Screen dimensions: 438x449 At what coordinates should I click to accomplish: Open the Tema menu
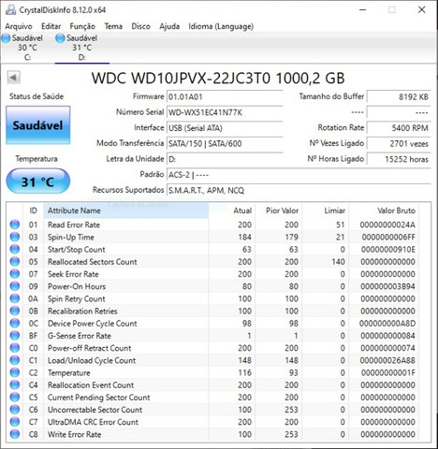pyautogui.click(x=113, y=26)
